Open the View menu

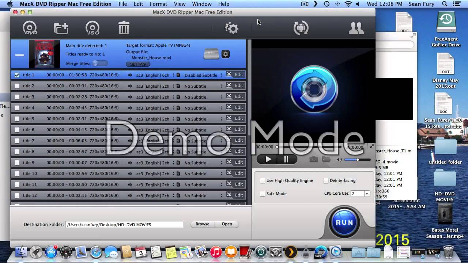coord(180,4)
